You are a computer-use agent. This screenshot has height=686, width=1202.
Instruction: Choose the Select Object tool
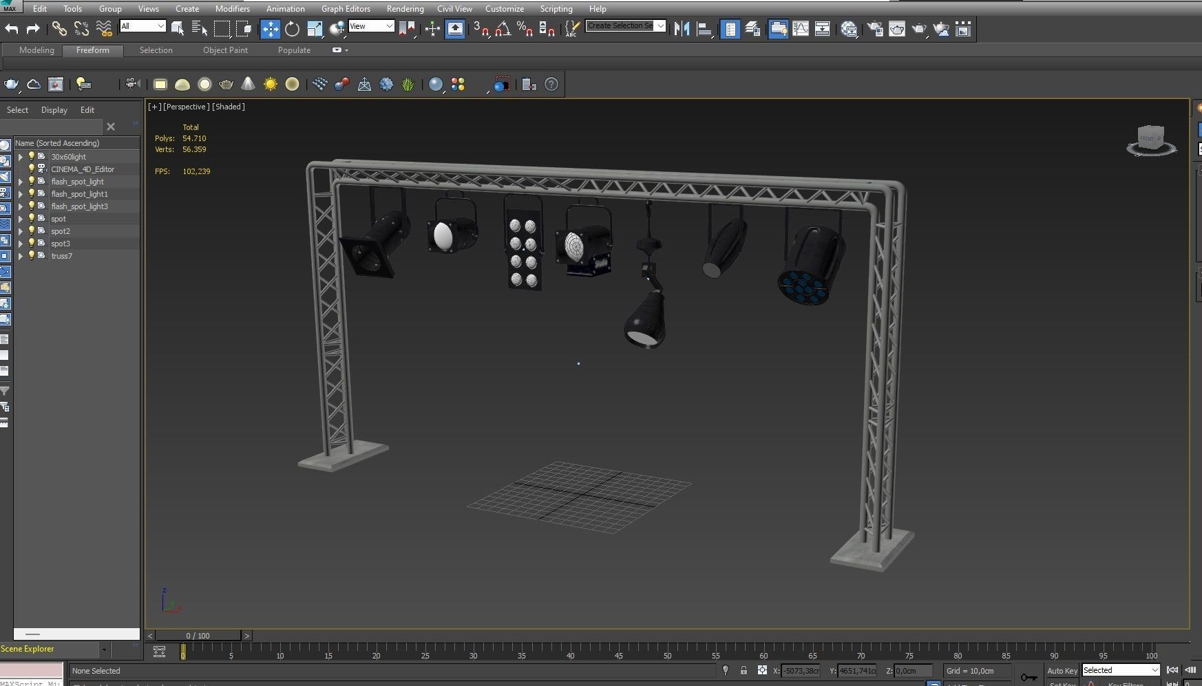pos(178,28)
